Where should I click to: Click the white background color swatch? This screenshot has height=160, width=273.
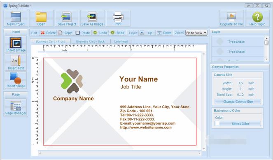tap(217, 124)
